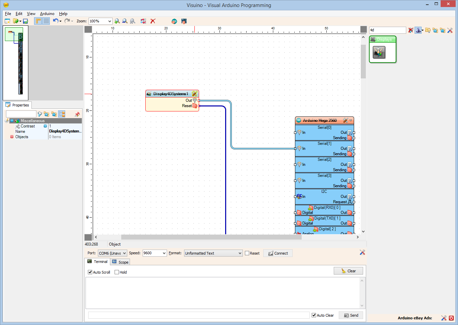Enable the Reset checkbox near the port settings
458x325 pixels.
[247, 253]
